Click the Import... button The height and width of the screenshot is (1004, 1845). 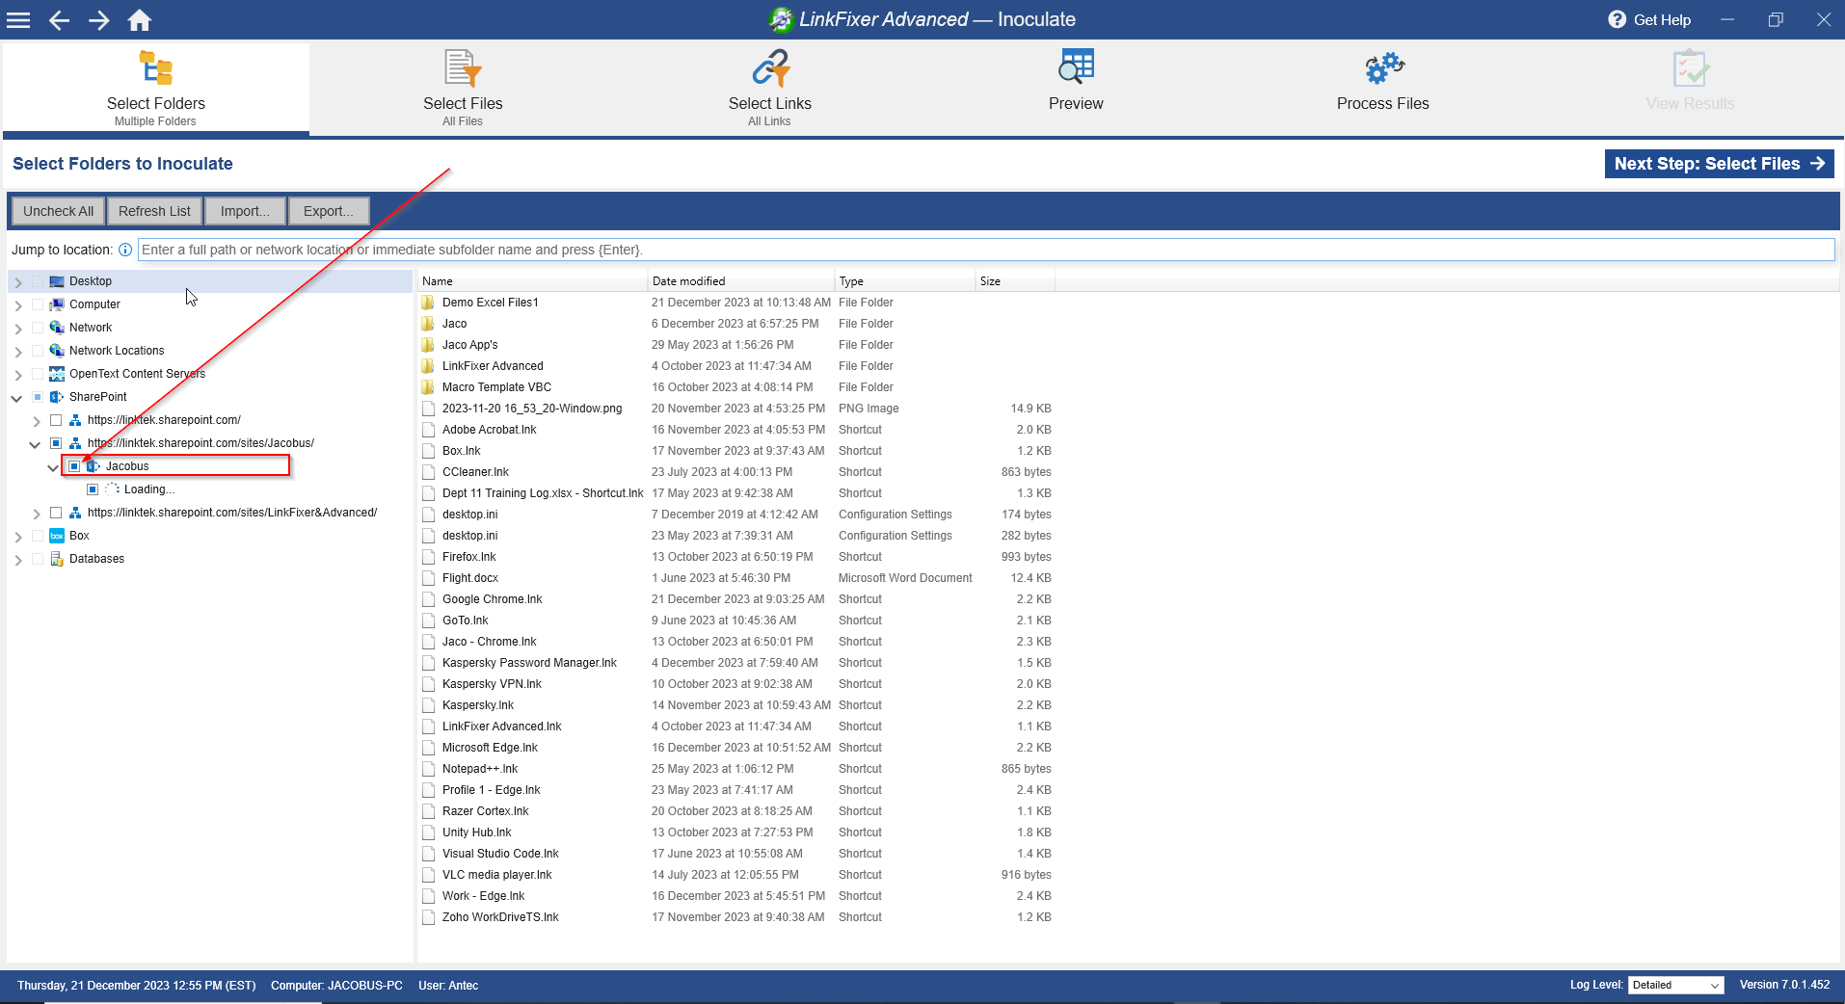(245, 211)
